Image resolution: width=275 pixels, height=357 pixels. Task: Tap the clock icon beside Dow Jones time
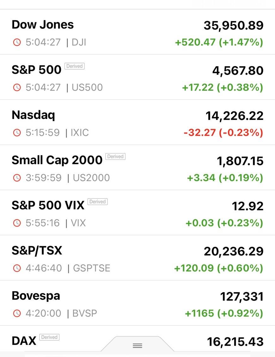click(17, 42)
